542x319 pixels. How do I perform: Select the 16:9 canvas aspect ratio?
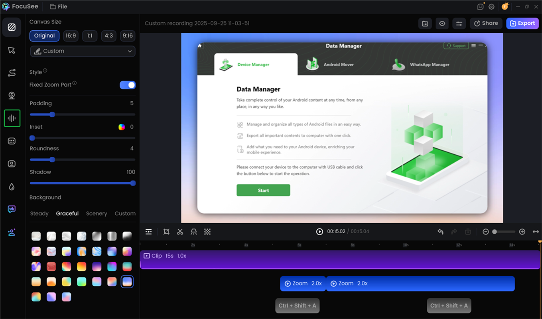click(71, 35)
